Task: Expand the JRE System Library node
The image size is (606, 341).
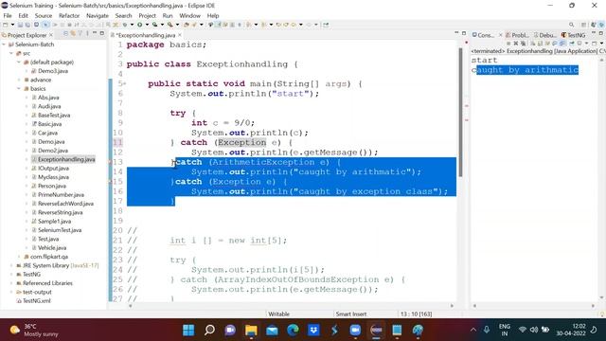Action: (x=11, y=265)
